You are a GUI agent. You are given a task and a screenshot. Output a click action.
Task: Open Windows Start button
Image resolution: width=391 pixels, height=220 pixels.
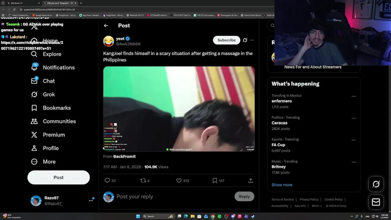coord(138,216)
